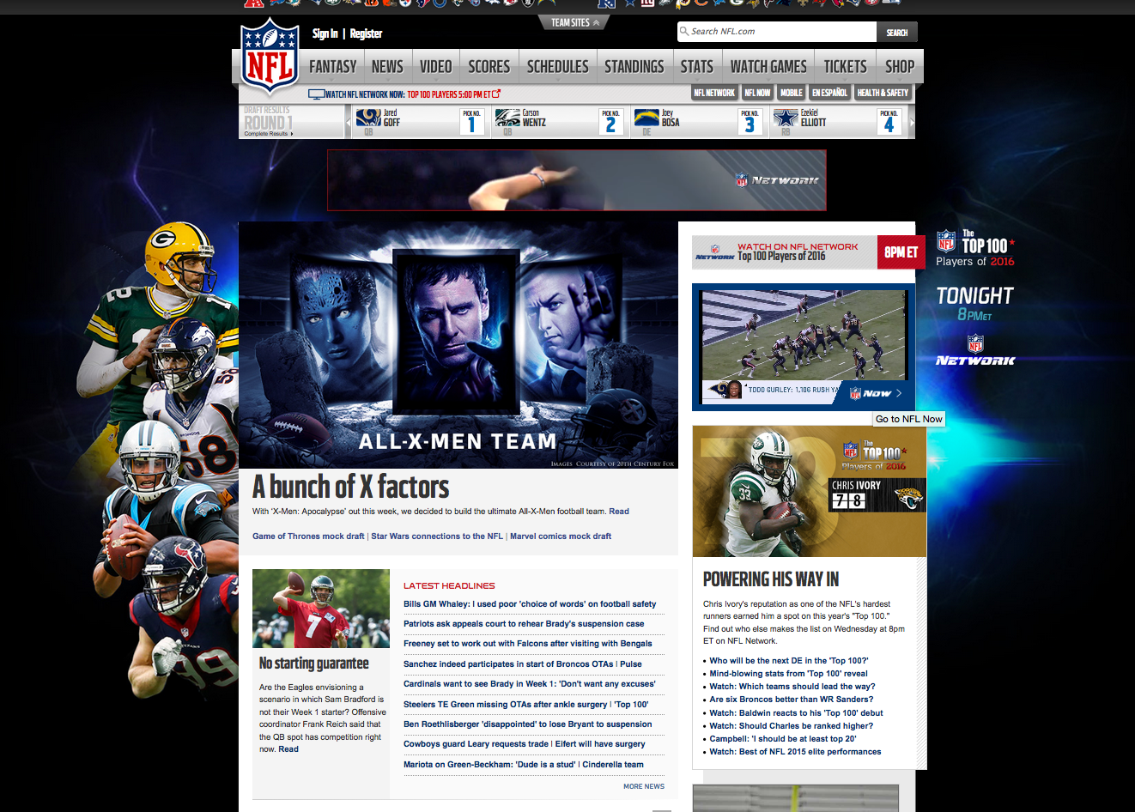
Task: Click the All-X-Men Team feature image
Action: [x=458, y=345]
